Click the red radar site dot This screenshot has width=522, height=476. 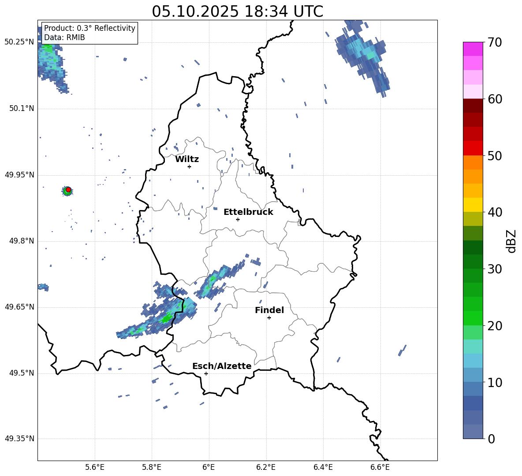[x=68, y=190]
